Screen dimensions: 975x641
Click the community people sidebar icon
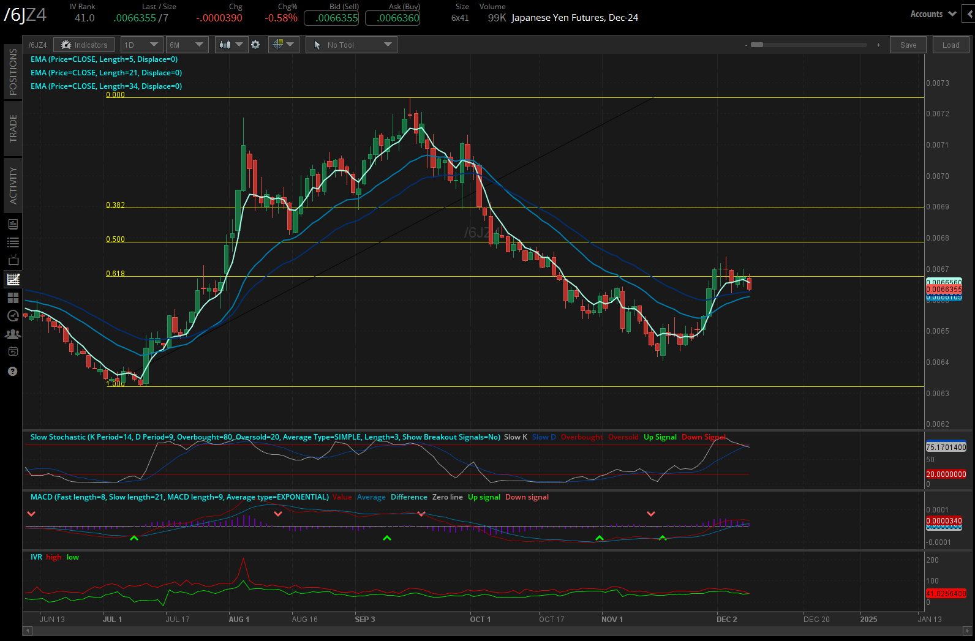pos(13,334)
